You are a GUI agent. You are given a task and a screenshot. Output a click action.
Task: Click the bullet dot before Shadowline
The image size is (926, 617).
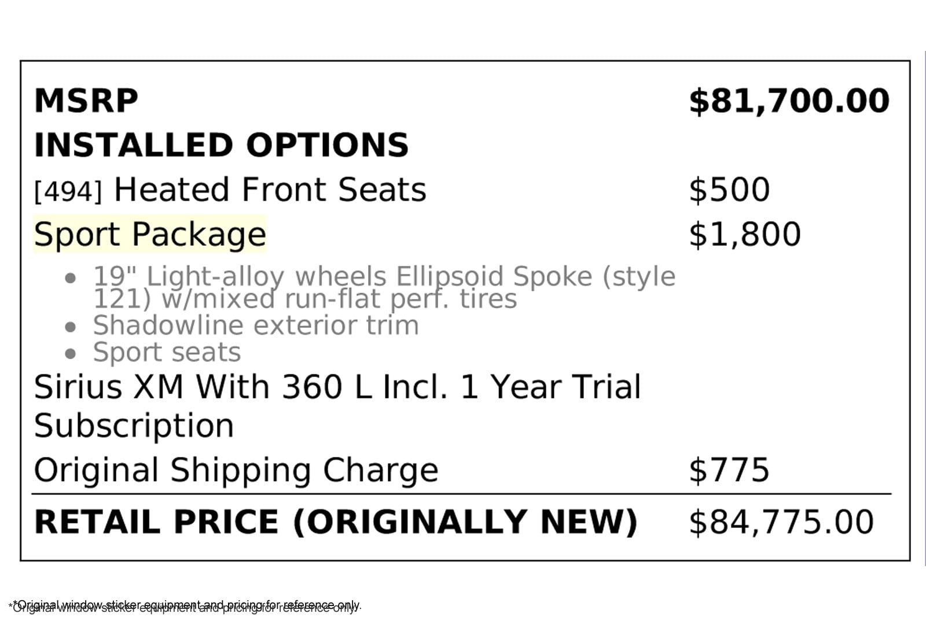[71, 327]
